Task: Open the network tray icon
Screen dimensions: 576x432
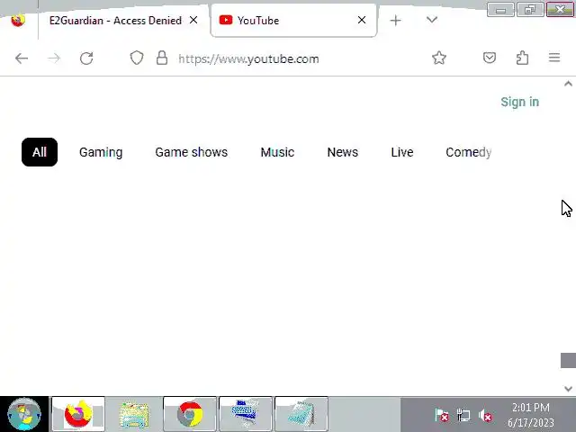Action: (x=463, y=416)
